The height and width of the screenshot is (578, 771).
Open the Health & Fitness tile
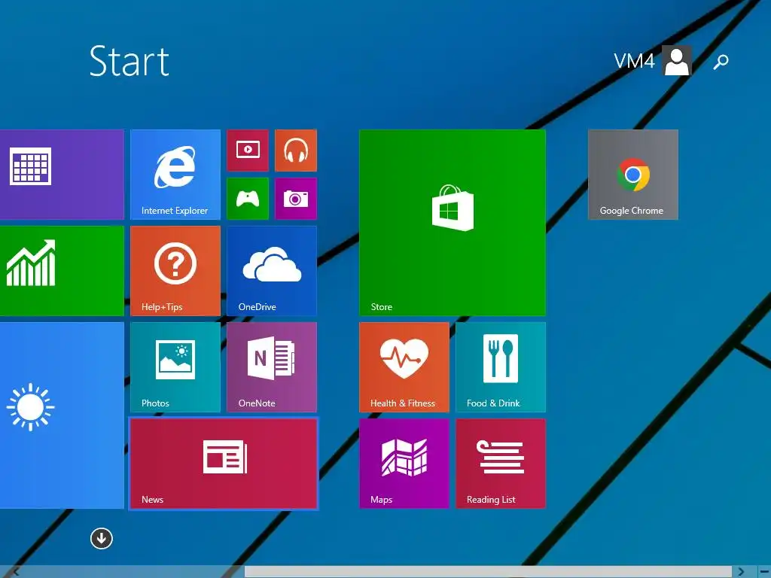[404, 367]
